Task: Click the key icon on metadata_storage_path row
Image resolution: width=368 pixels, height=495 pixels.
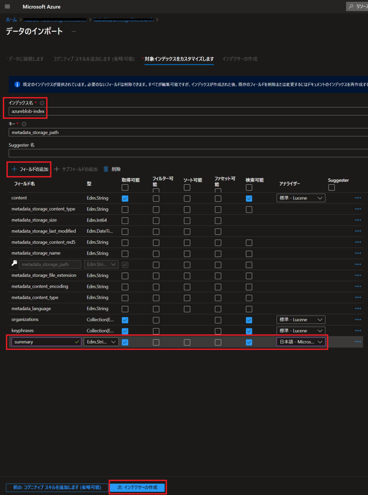Action: 14,264
